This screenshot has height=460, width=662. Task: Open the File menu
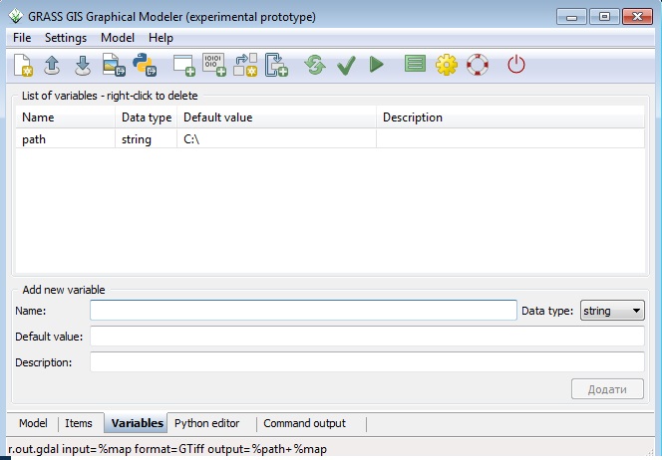point(22,38)
